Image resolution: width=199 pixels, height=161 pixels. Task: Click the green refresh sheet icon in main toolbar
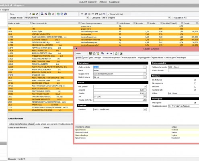(x=49, y=14)
